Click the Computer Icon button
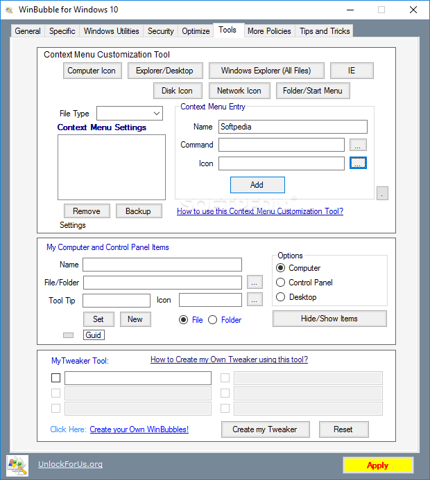This screenshot has height=480, width=430. click(92, 71)
